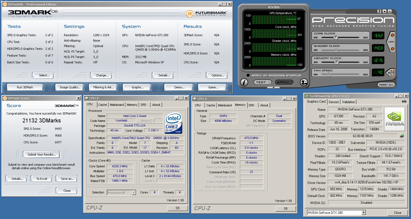The height and width of the screenshot is (219, 411).
Task: Click the Run 3DMark button
Action: pyautogui.click(x=25, y=87)
